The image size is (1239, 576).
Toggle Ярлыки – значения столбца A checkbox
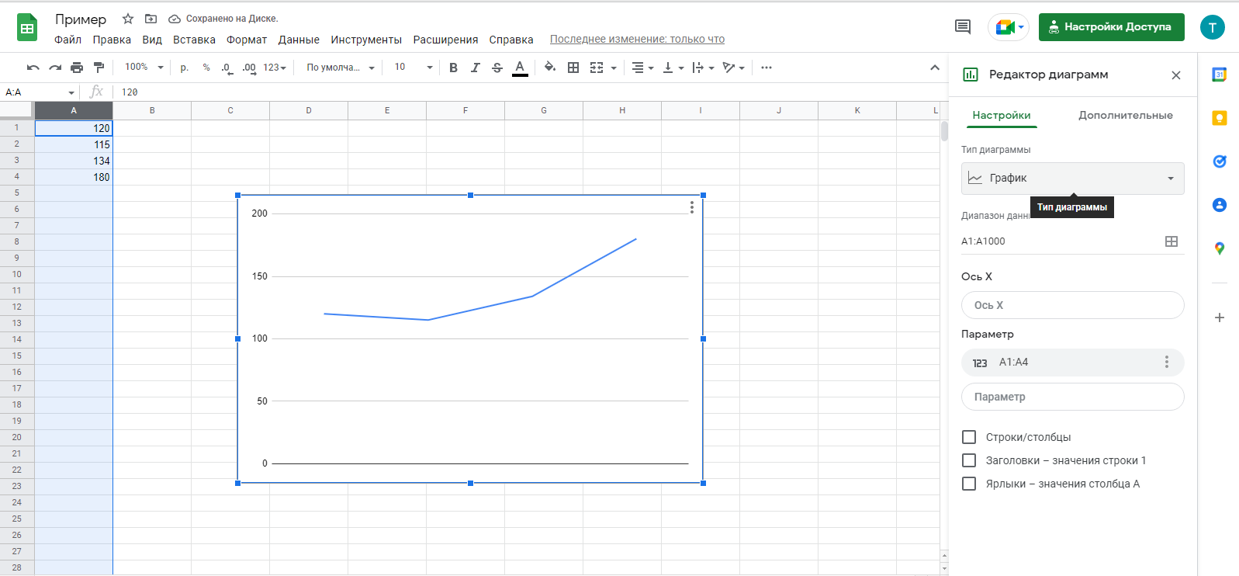coord(969,484)
